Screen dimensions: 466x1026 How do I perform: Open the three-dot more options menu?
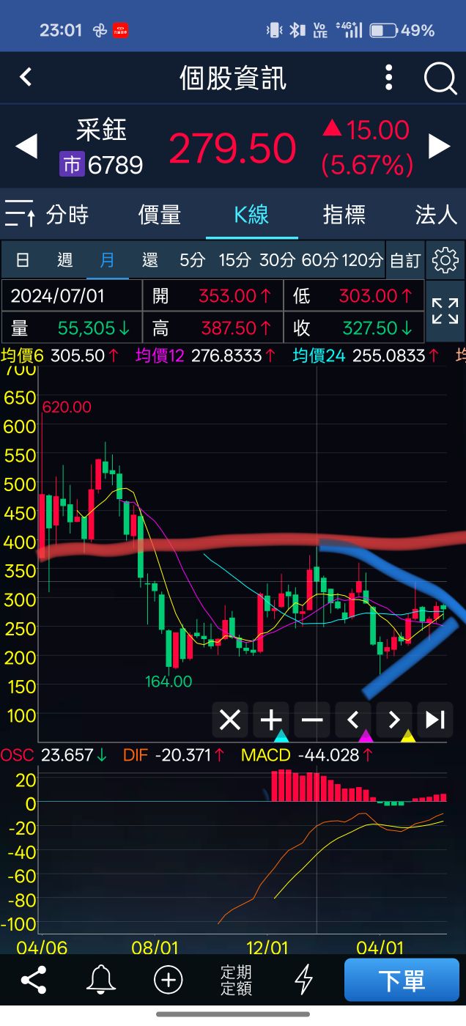coord(388,77)
